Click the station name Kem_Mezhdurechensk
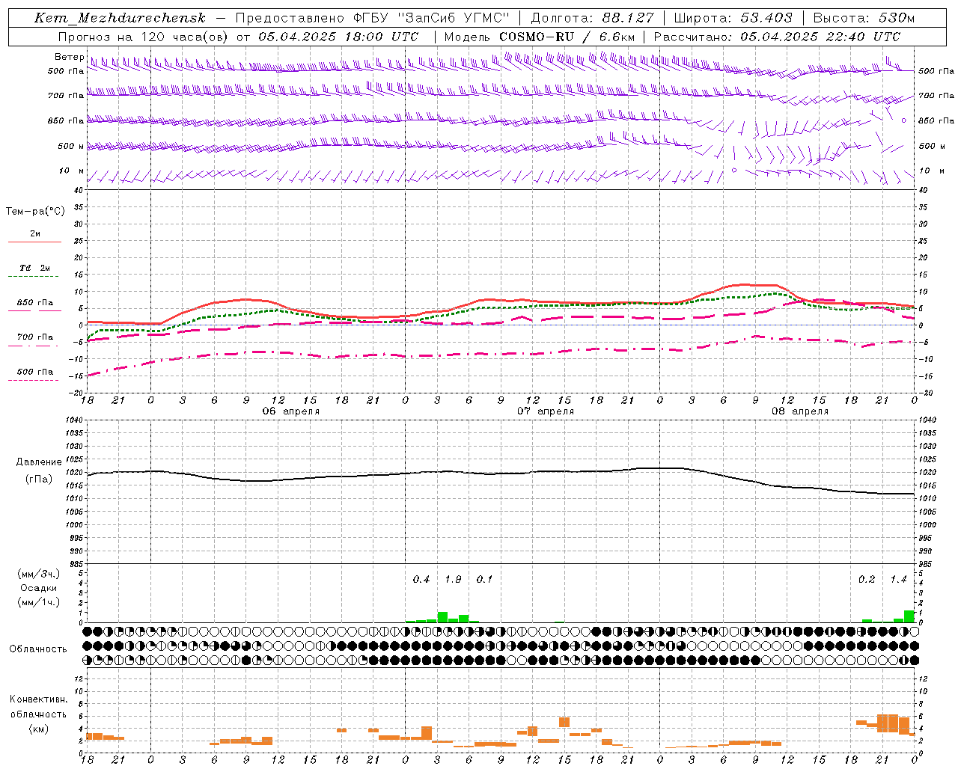 tap(120, 18)
